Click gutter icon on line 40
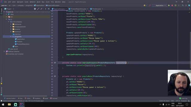The image size is (191, 107). coord(55,76)
